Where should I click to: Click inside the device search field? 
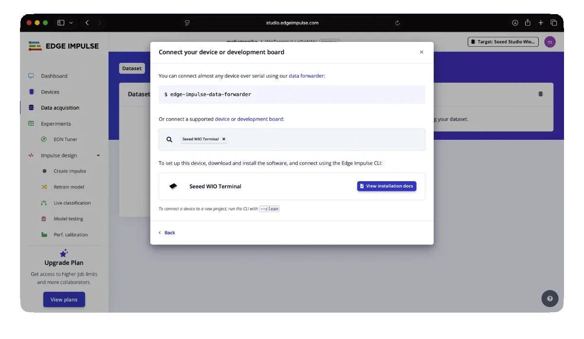[321, 139]
